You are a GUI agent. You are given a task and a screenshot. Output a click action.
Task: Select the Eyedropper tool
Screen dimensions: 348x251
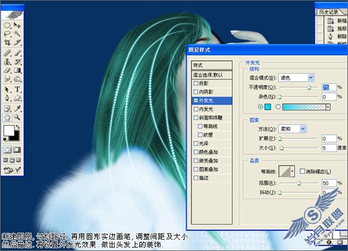tap(18, 108)
